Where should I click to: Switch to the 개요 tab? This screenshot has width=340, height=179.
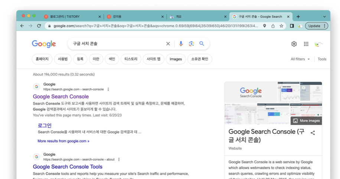pos(198,17)
